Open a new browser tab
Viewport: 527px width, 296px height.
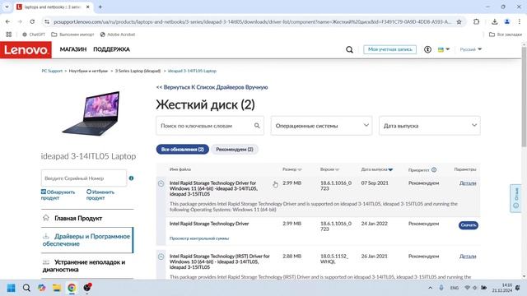(100, 7)
